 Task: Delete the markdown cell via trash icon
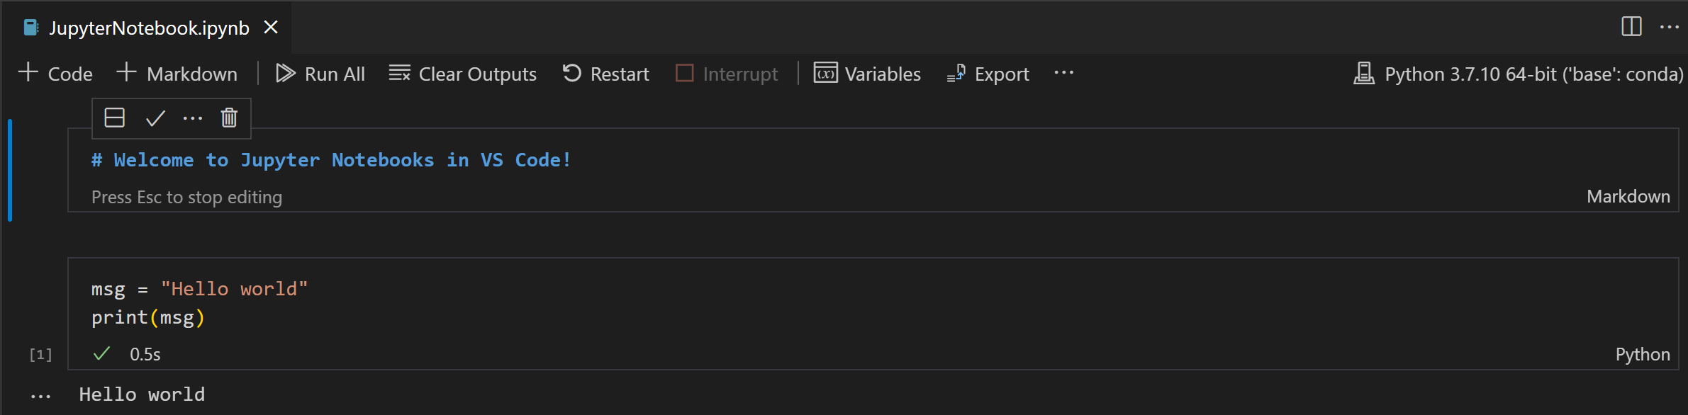[x=228, y=118]
